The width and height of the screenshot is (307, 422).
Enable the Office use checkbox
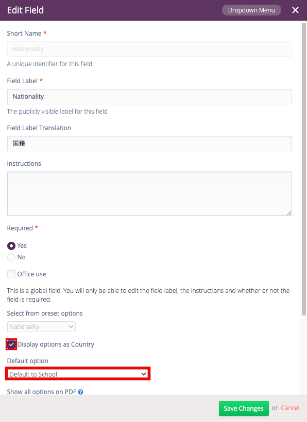[x=11, y=274]
